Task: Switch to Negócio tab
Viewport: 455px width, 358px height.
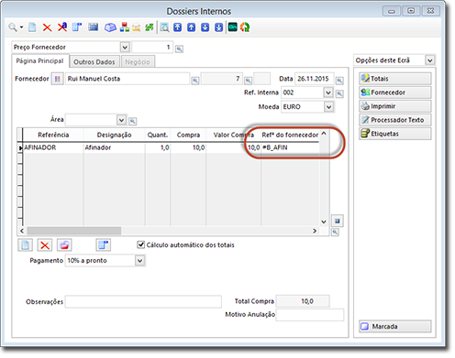Action: coord(138,62)
